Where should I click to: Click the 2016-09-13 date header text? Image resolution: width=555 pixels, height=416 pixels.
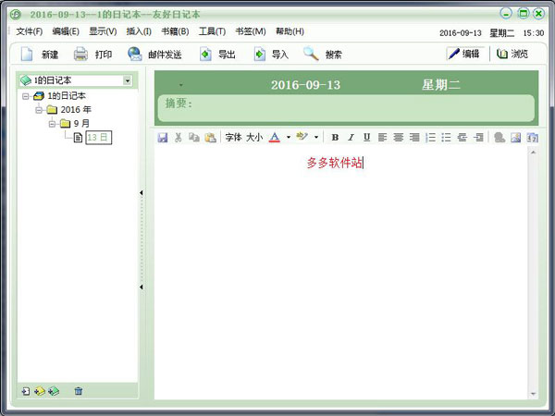click(305, 85)
